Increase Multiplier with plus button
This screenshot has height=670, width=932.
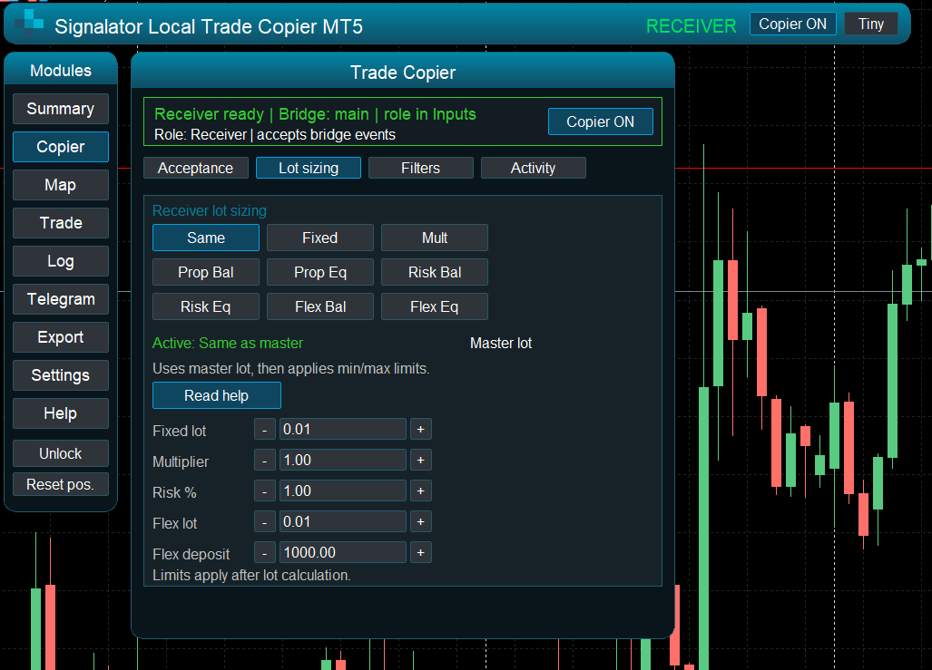421,460
